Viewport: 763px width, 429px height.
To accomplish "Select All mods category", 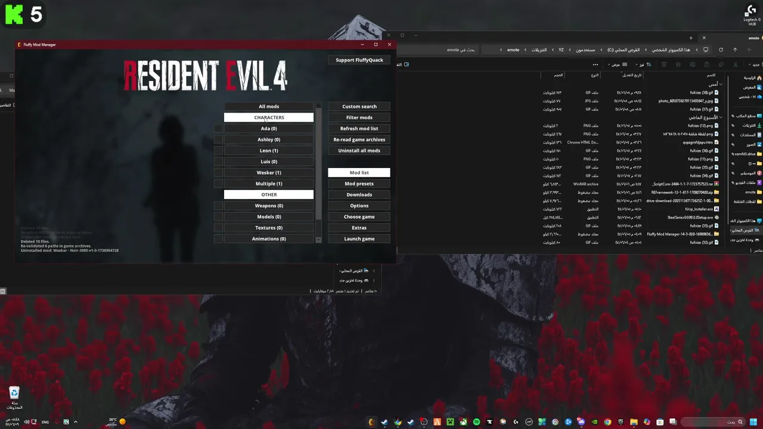I will [x=269, y=107].
